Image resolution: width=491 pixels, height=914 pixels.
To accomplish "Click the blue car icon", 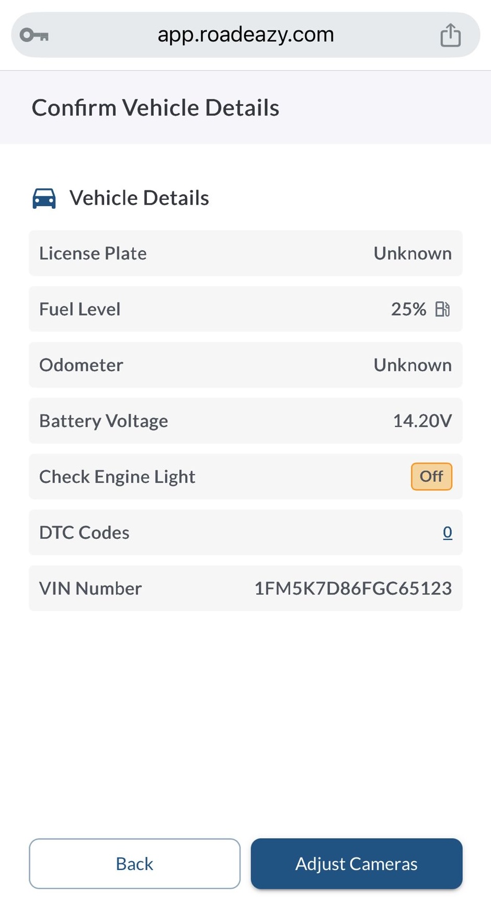I will 44,198.
